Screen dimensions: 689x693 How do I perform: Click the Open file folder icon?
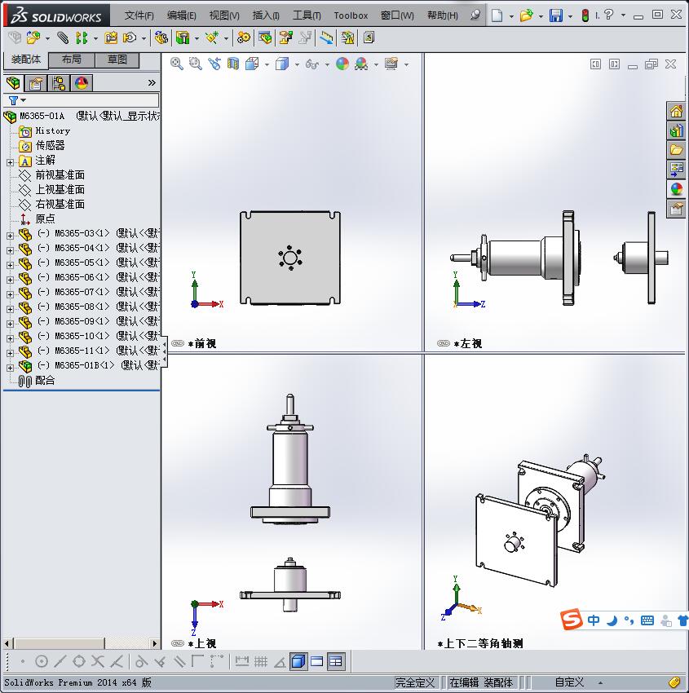[526, 15]
